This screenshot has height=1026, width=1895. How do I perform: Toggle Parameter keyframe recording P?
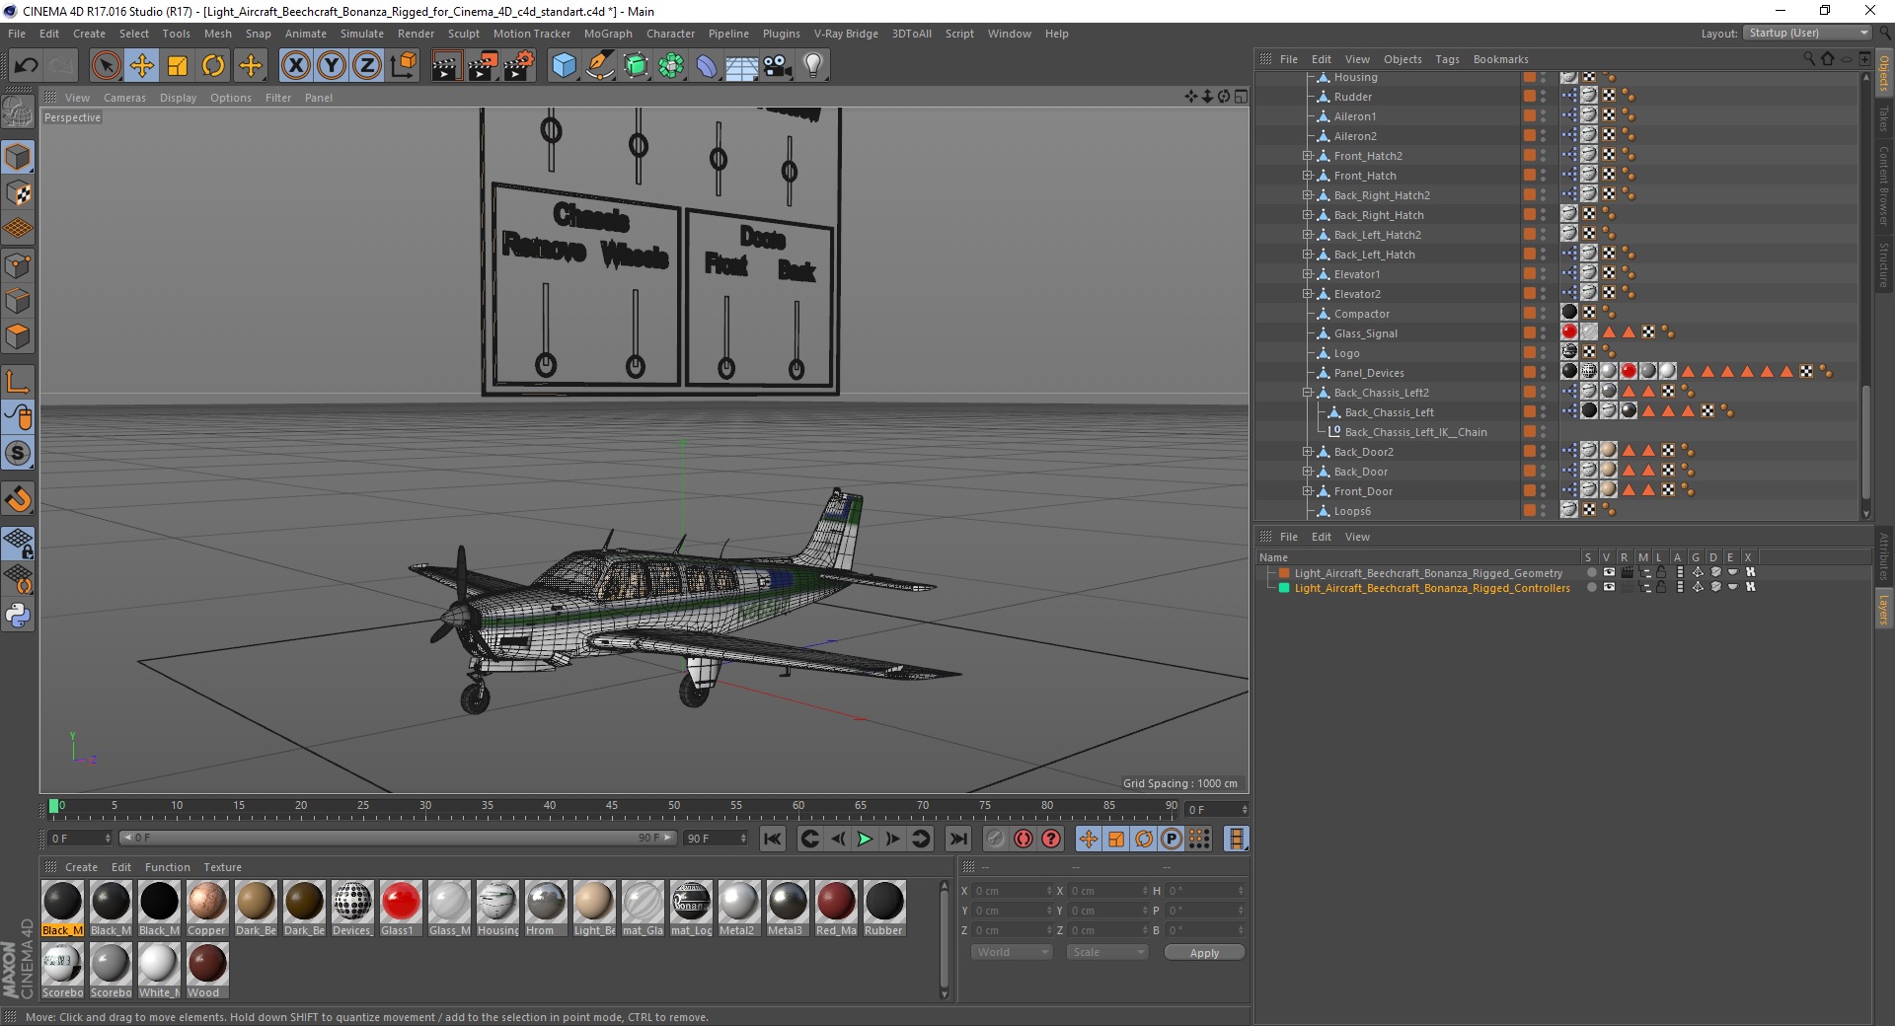click(x=1172, y=839)
